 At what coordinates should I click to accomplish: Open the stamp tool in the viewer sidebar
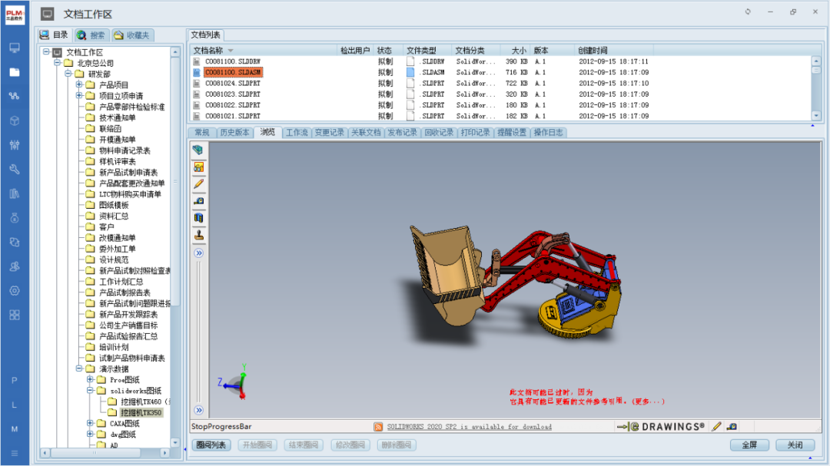point(199,235)
